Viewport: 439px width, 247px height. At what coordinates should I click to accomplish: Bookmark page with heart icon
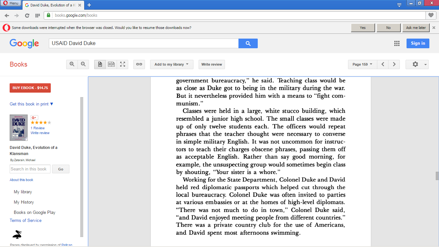tap(431, 15)
